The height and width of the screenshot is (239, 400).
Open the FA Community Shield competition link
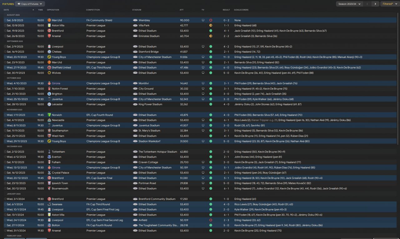click(x=99, y=20)
